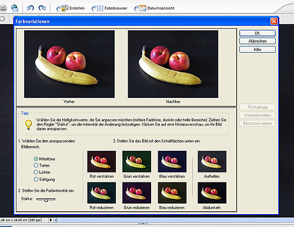Click the document size readout in status bar
Screen dimensions: 294x227
click(x=21, y=220)
